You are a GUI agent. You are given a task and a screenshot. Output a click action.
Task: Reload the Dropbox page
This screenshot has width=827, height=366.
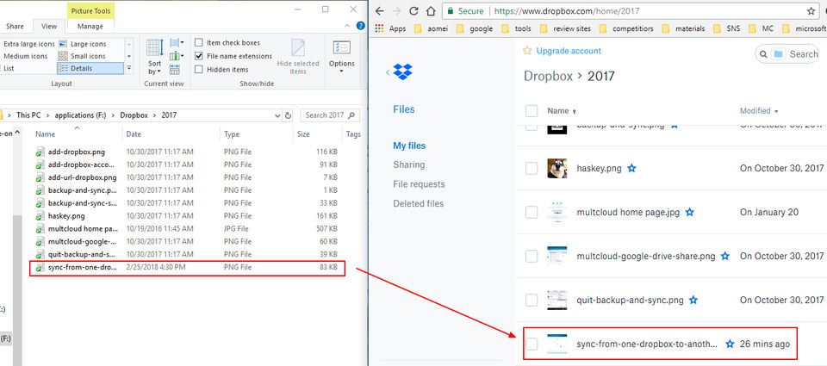(413, 11)
